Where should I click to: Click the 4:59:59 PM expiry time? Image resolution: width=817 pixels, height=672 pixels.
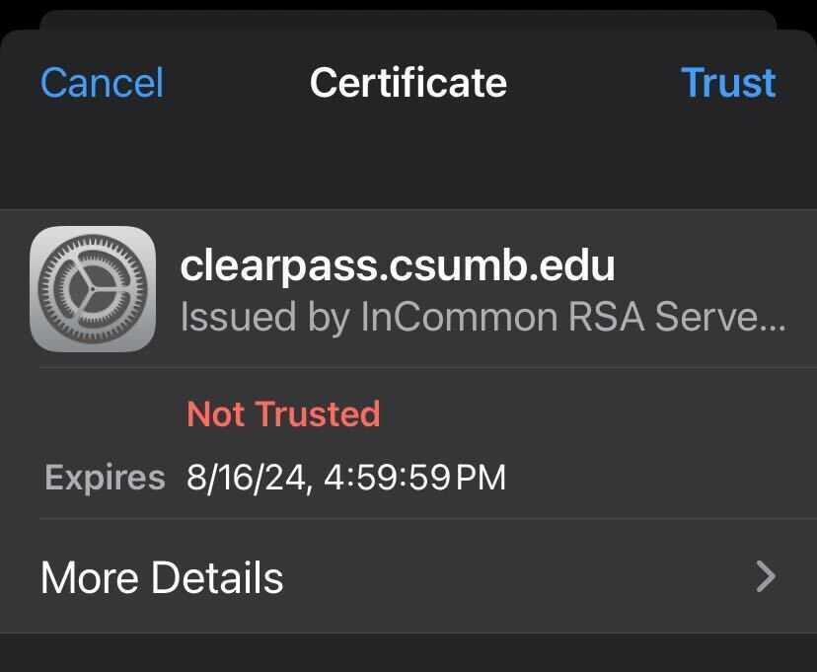click(414, 478)
